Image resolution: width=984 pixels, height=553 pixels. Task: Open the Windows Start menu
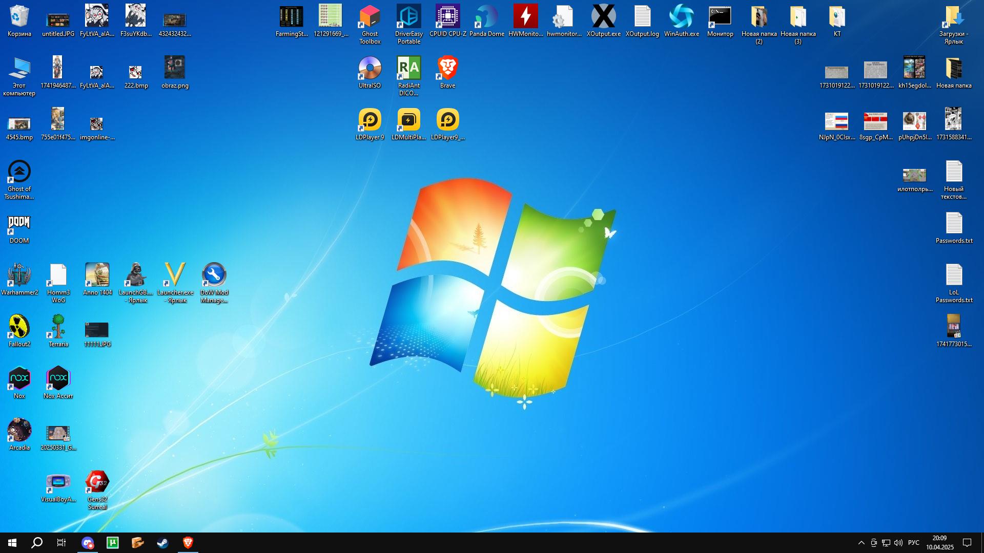(x=12, y=543)
